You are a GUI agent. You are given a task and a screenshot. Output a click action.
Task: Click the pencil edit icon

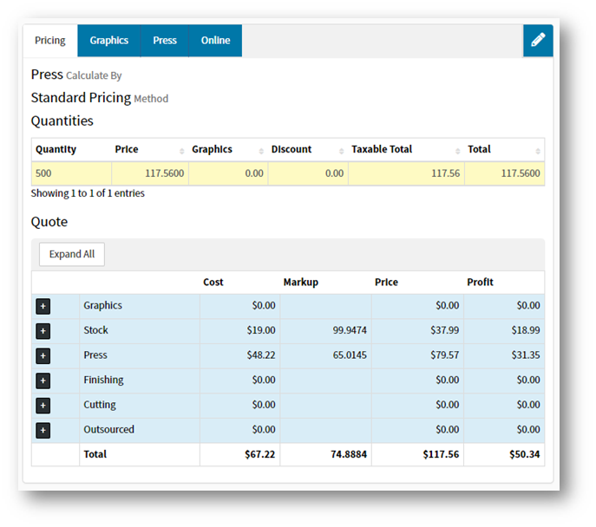(x=538, y=41)
